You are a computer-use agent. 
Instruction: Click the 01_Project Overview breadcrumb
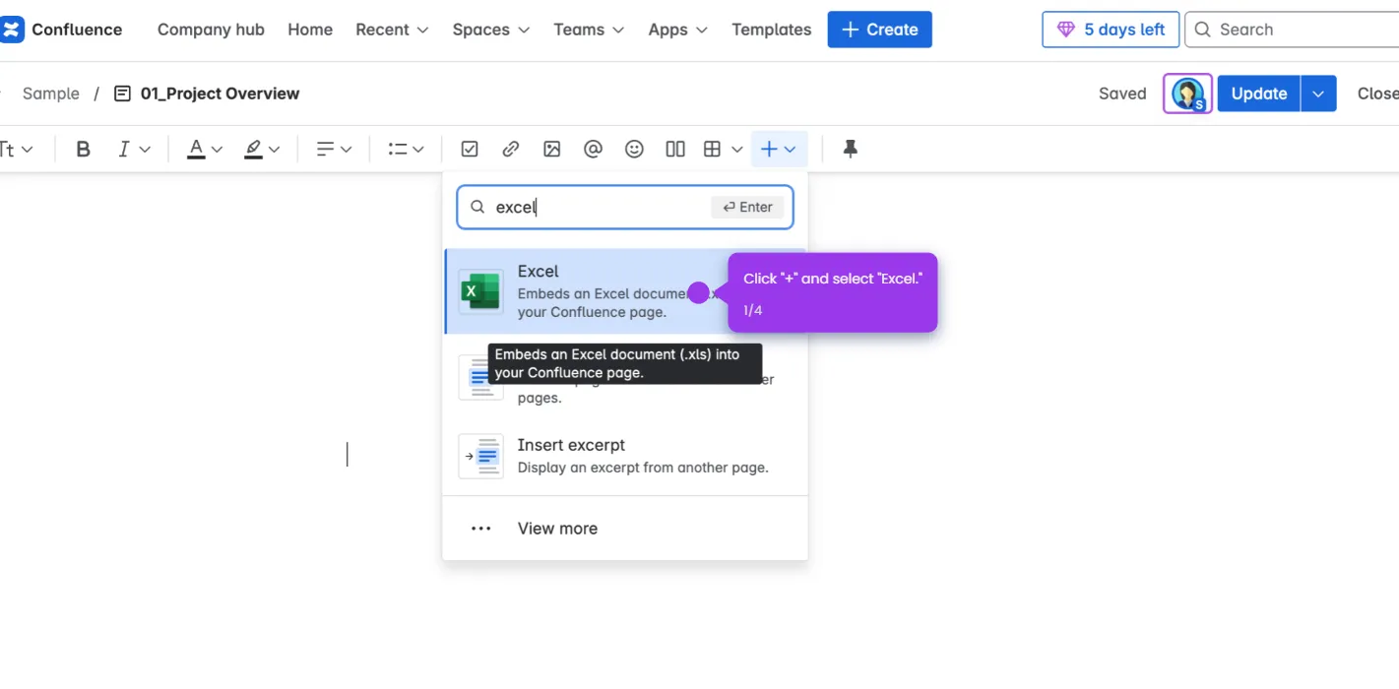click(220, 94)
